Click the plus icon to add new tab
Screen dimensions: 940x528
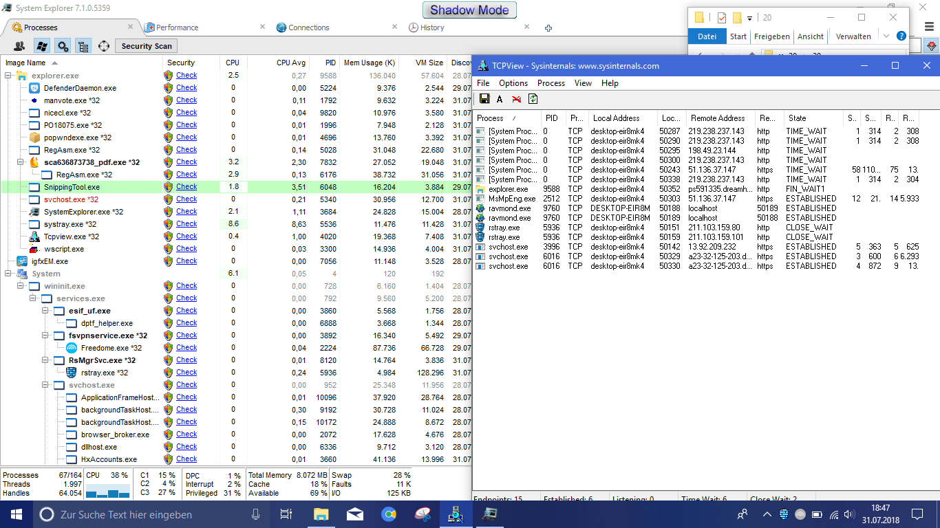tap(548, 28)
